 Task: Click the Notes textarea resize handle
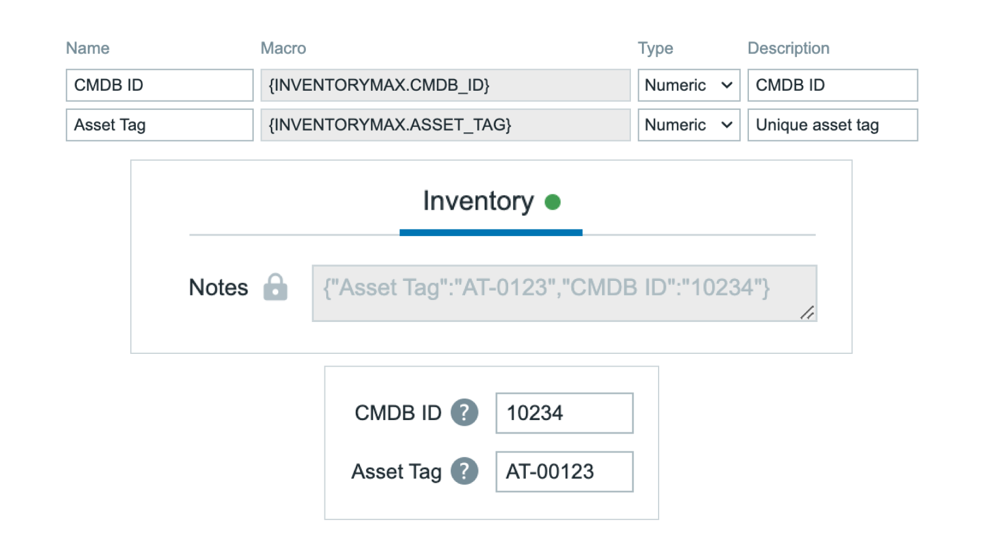pyautogui.click(x=807, y=313)
